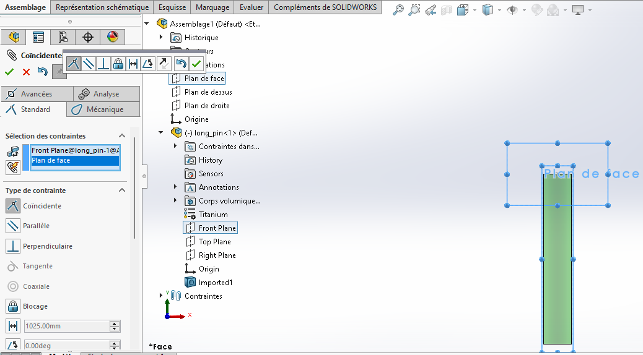Confirm the mate with the green checkmark
Viewport: 643px width, 355px height.
click(9, 72)
